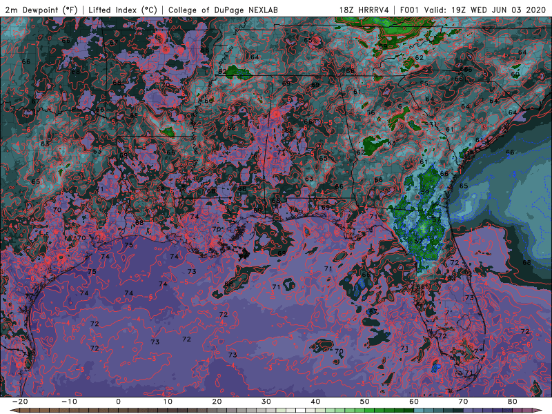Click the "18Z HRRRV4" model run text

point(364,10)
